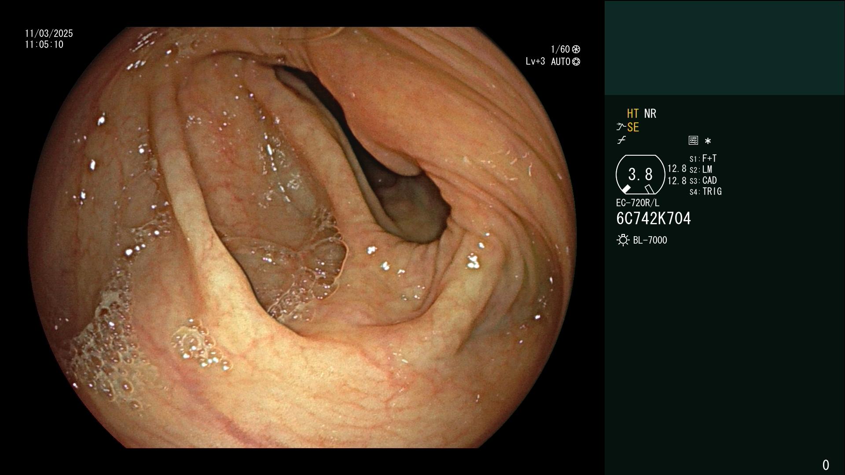Click the sliders settings icon
This screenshot has width=845, height=475.
click(693, 140)
